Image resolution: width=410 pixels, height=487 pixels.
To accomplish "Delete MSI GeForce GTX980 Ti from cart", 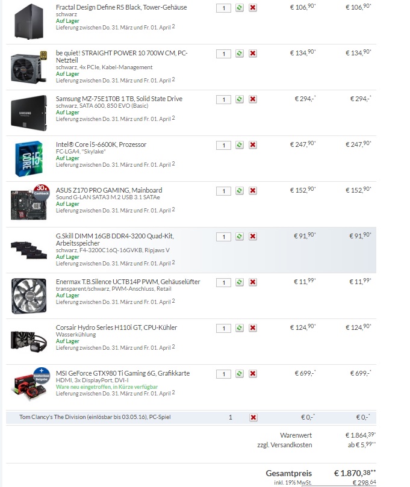I will 253,373.
